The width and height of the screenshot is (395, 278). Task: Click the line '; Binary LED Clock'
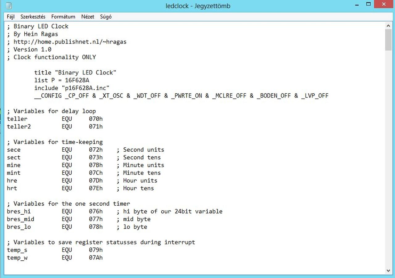(38, 26)
